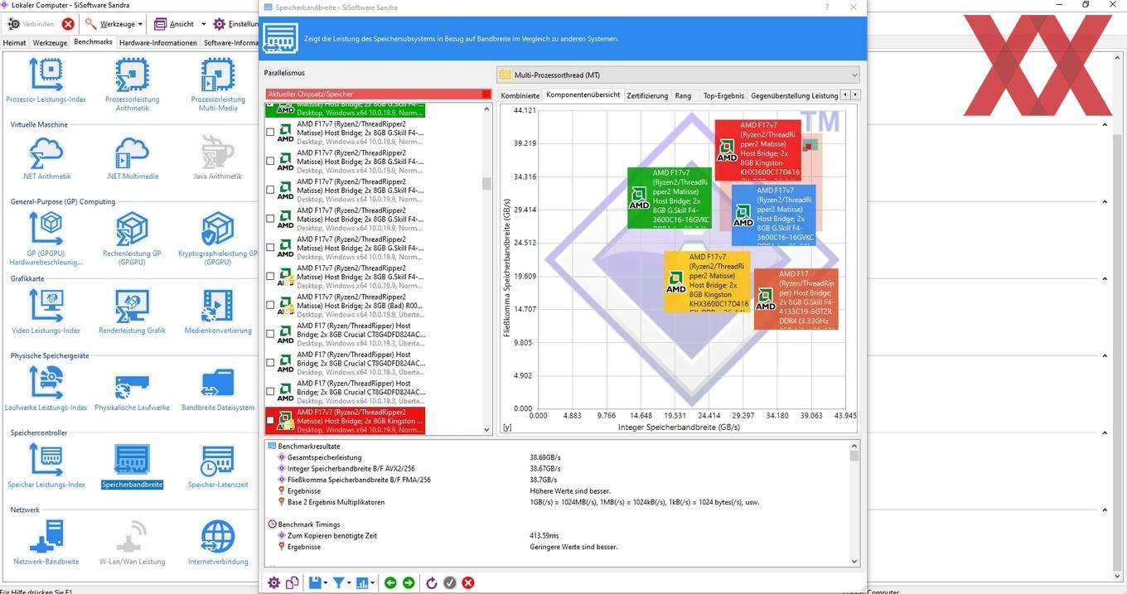Start the Renderleistung Grafik benchmark
The image size is (1127, 594).
pos(132,311)
